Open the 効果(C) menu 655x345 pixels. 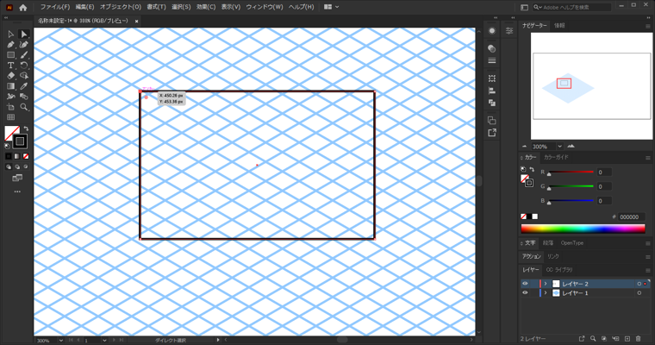[x=206, y=7]
